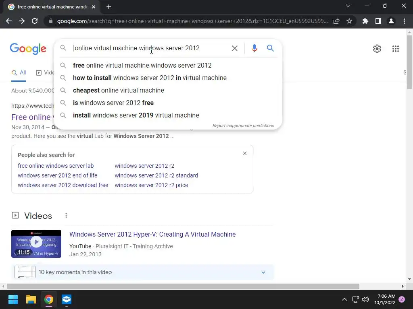Open 'Windows Server 2012 Hyper-V: Creating A Virtual Machine' link
Viewport: 413px width, 309px height.
click(152, 235)
